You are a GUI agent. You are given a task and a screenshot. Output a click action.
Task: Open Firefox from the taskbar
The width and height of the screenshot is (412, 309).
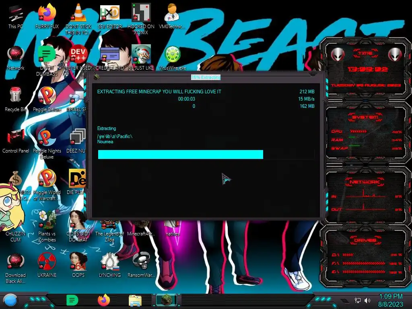pyautogui.click(x=103, y=300)
